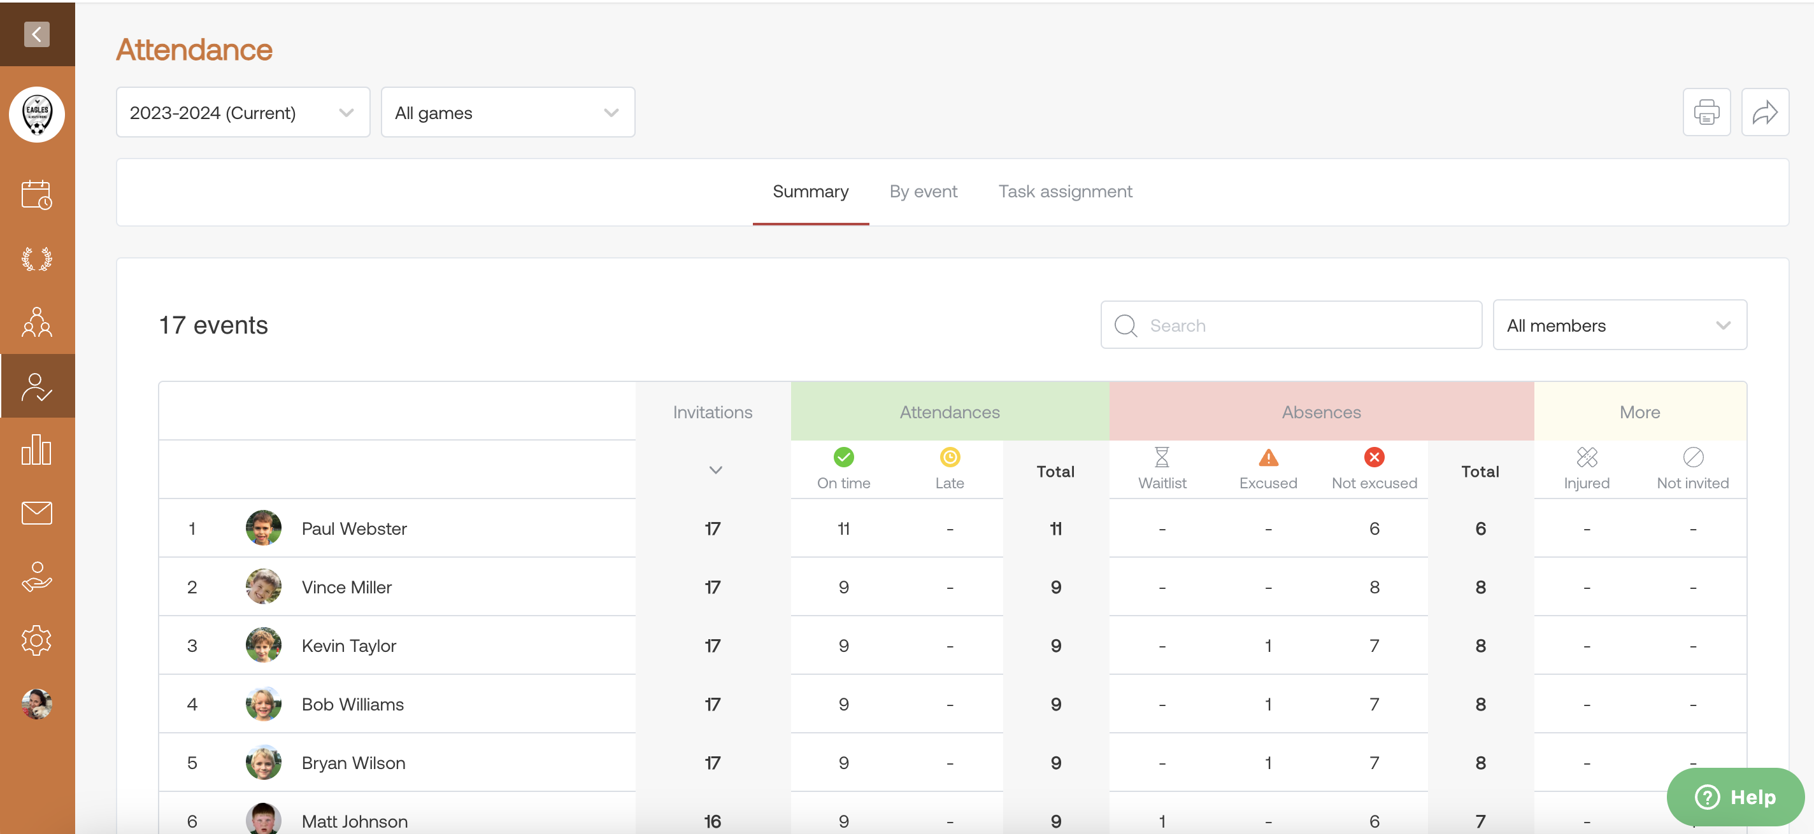
Task: Open Bryan Wilson's player row
Action: tap(952, 763)
